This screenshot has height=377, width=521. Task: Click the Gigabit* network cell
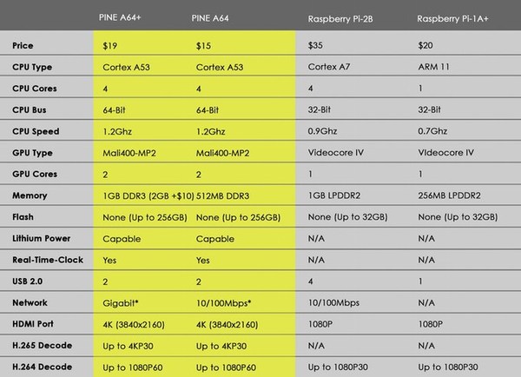pos(122,301)
